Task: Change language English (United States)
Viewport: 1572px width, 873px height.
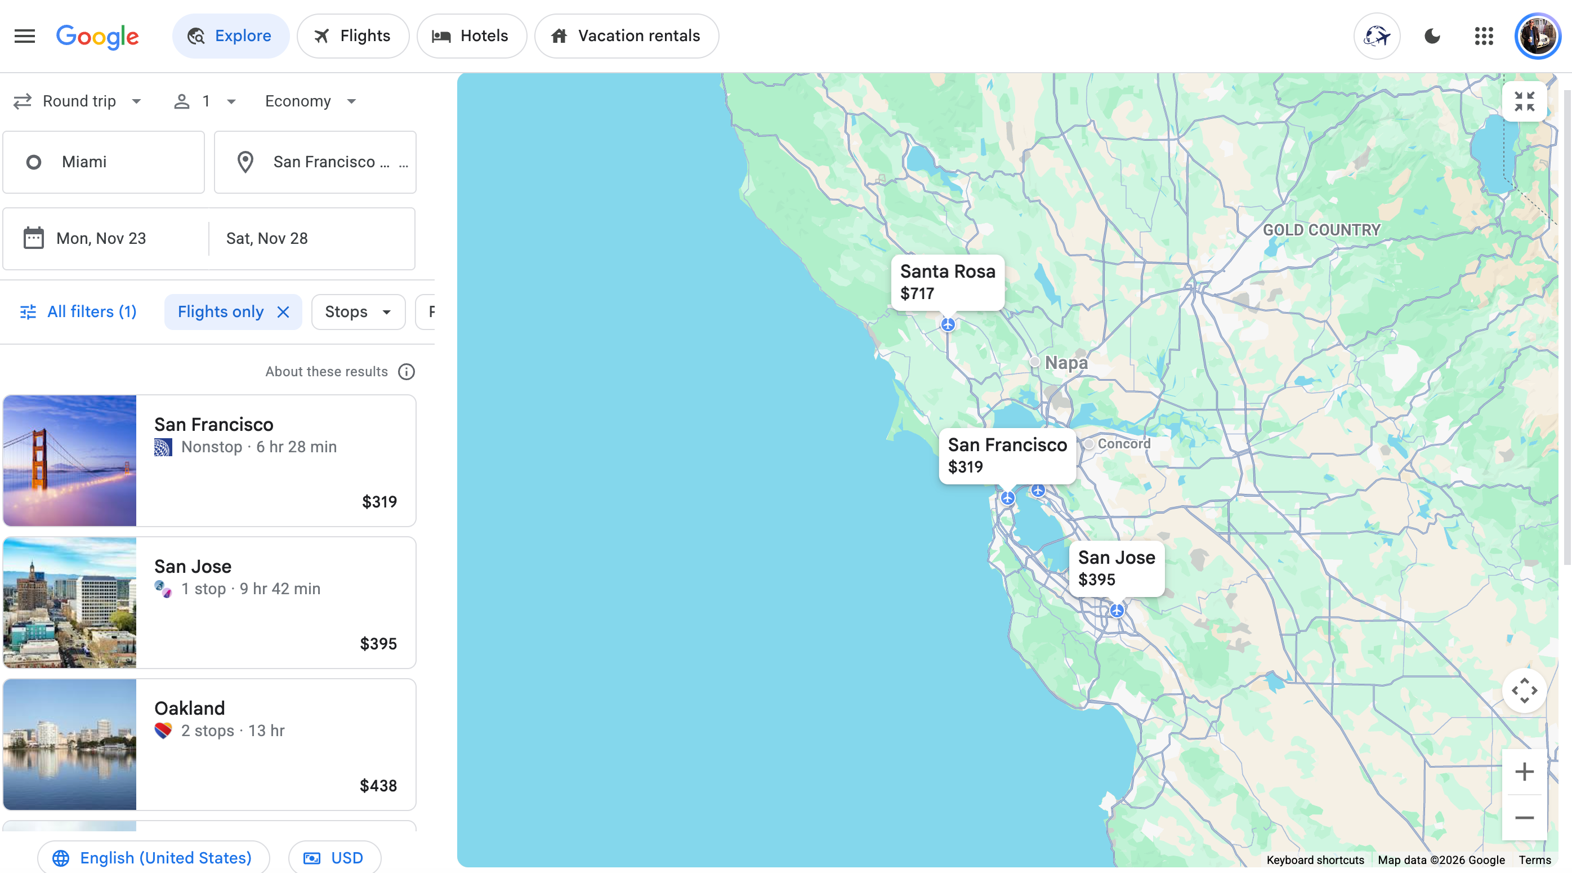Action: click(153, 858)
